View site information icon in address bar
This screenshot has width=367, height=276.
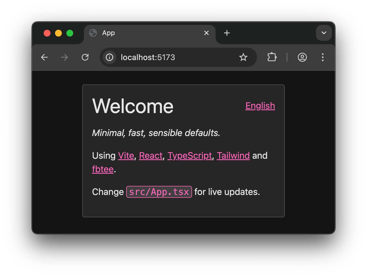coord(109,57)
